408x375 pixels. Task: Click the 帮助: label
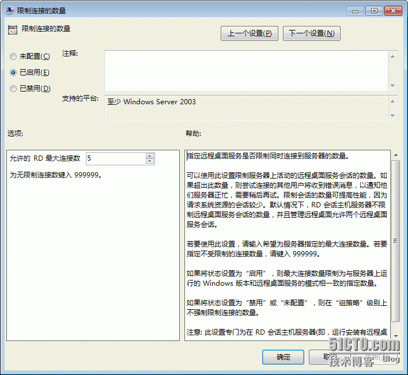coord(193,134)
